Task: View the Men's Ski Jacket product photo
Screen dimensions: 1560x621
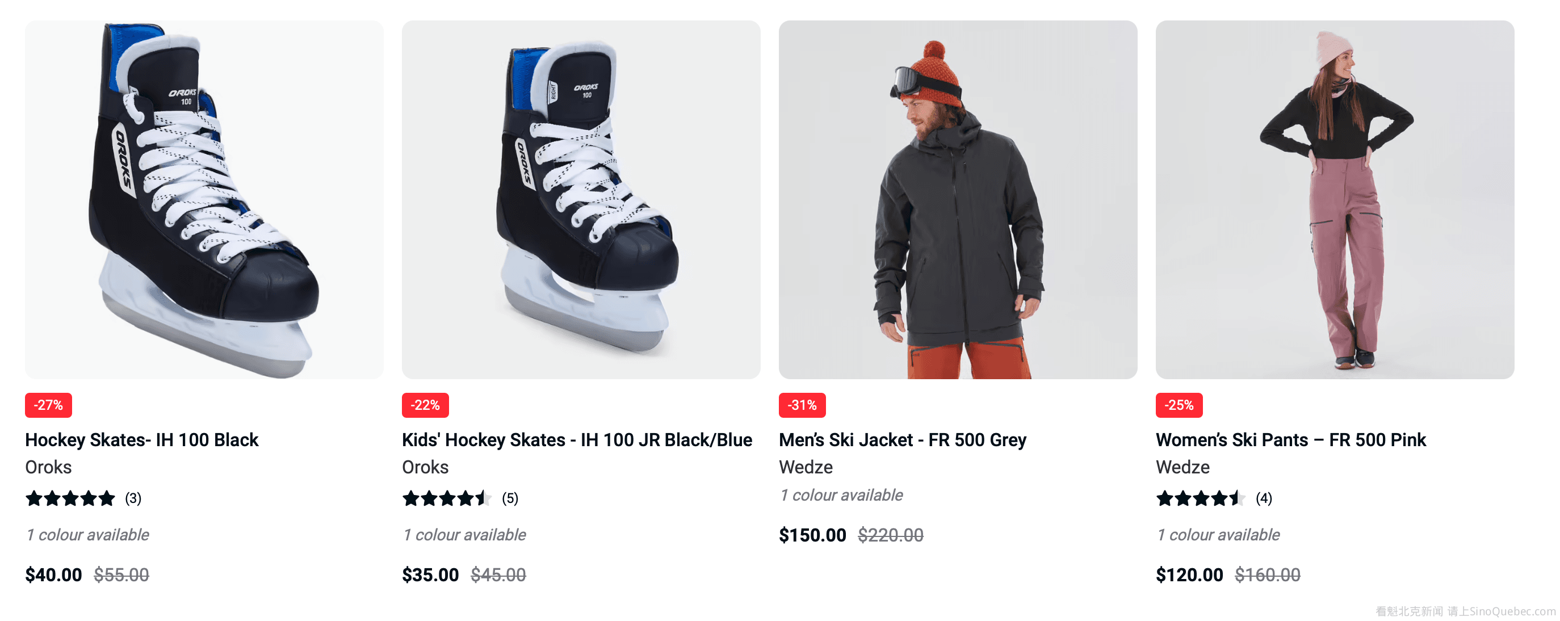Action: 958,200
